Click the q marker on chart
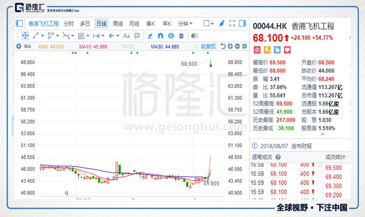Screen dimensions: 365x217 (66, 193)
